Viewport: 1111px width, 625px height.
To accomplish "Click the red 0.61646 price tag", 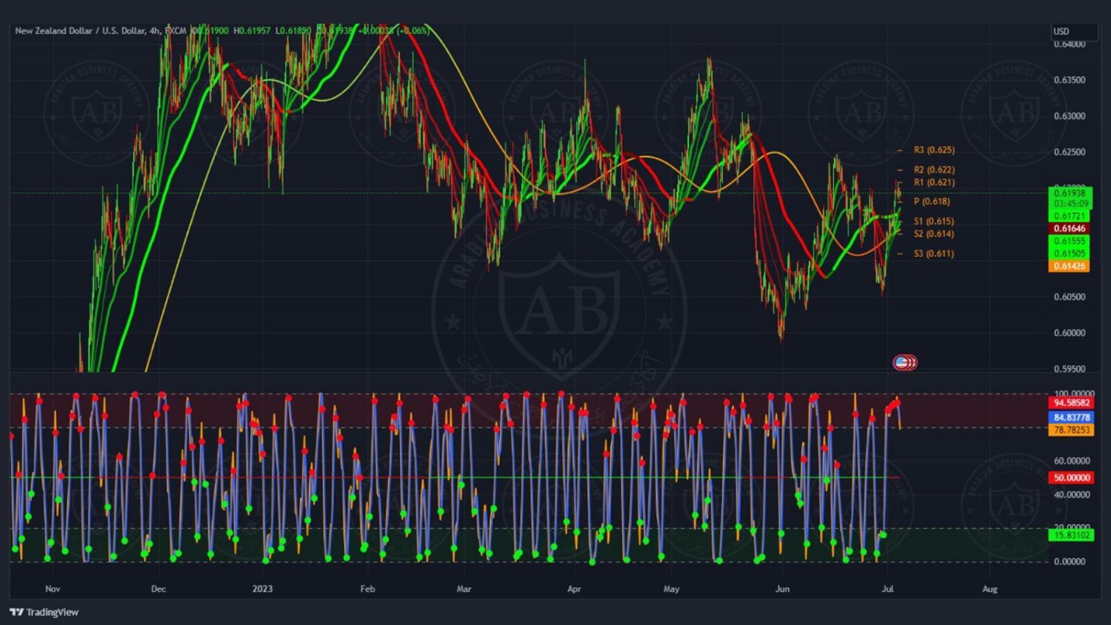I will (1070, 229).
